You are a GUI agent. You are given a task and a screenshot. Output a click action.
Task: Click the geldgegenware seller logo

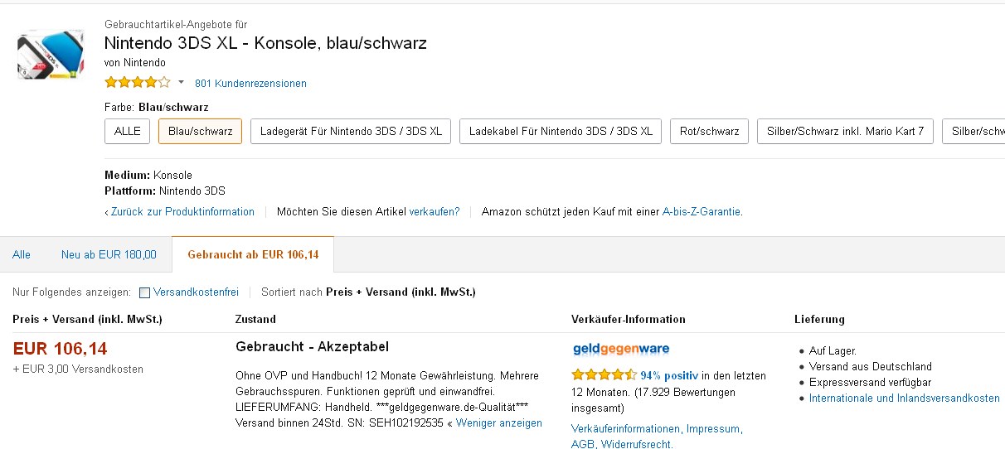(621, 349)
